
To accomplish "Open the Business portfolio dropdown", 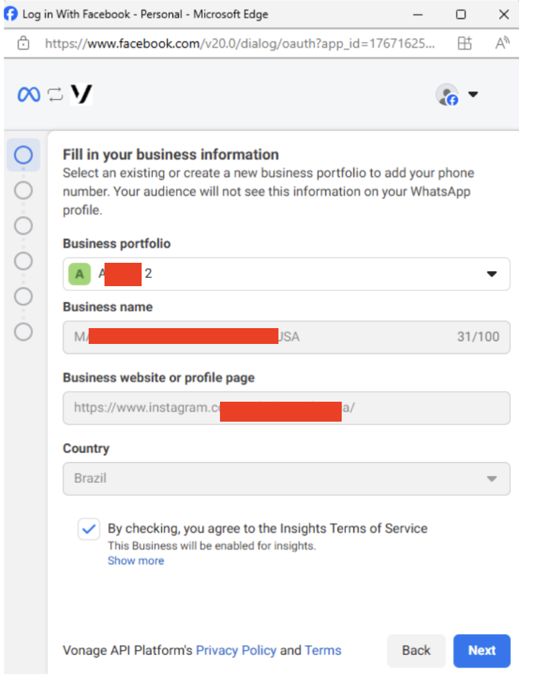I will (287, 274).
